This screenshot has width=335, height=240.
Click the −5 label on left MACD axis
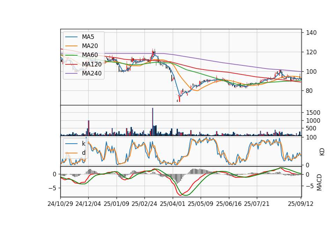51,188
